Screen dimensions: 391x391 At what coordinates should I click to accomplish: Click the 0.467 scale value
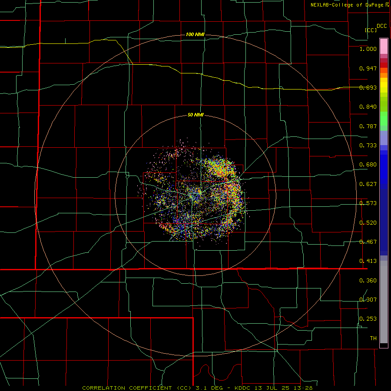[x=368, y=242]
